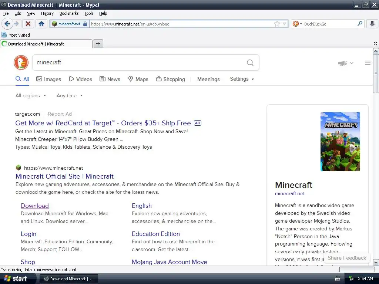Image resolution: width=379 pixels, height=284 pixels.
Task: Bookmark page with the star icon
Action: tap(277, 24)
